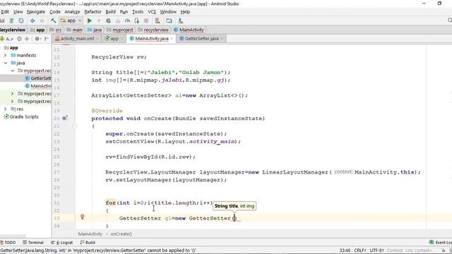Hide the Project panel with hide icon
This screenshot has height=254, width=452.
point(47,39)
